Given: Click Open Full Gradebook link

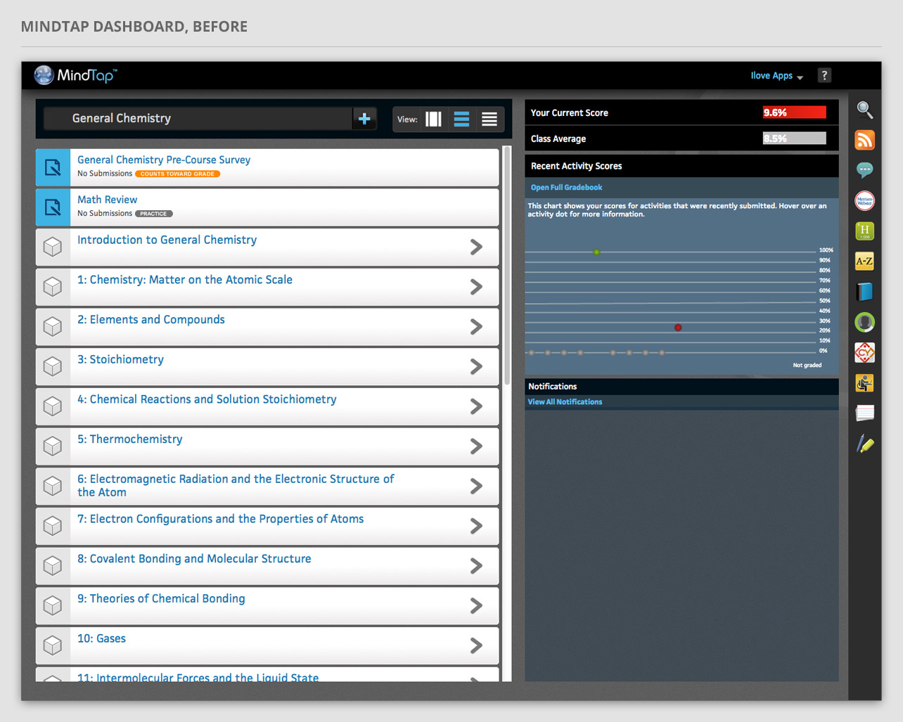Looking at the screenshot, I should 566,188.
